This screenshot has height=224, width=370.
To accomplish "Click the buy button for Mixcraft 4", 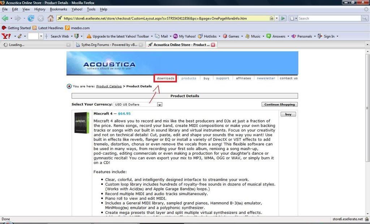I will pyautogui.click(x=288, y=114).
